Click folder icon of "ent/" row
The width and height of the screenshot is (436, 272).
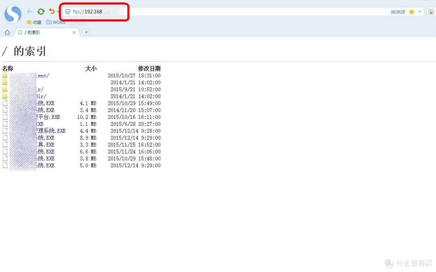pyautogui.click(x=5, y=75)
